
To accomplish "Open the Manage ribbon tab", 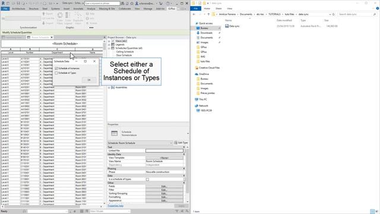I will point(148,9).
